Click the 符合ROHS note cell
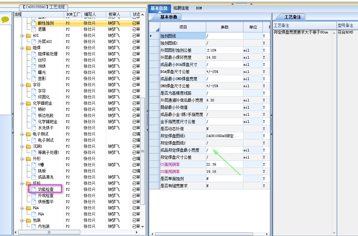Image resolution: width=358 pixels, height=236 pixels. [345, 32]
